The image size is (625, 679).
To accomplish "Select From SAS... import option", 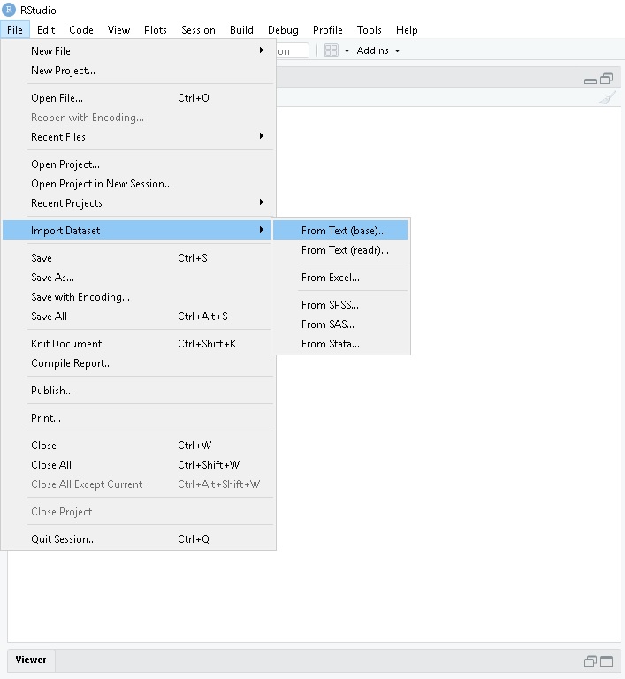I will tap(340, 324).
